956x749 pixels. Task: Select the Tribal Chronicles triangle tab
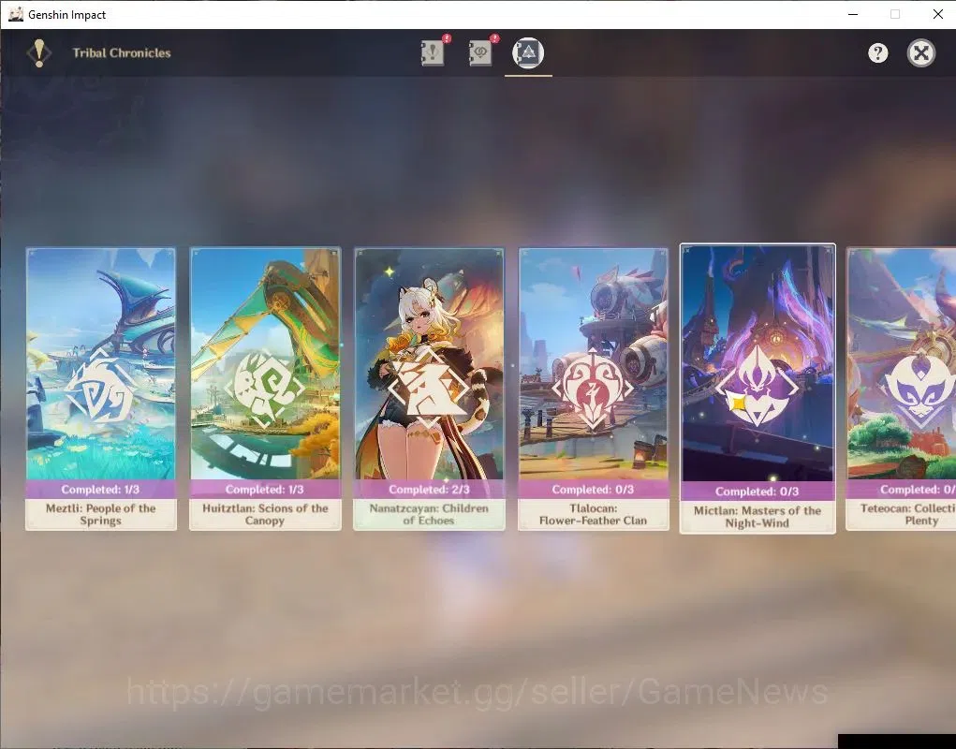pos(528,53)
